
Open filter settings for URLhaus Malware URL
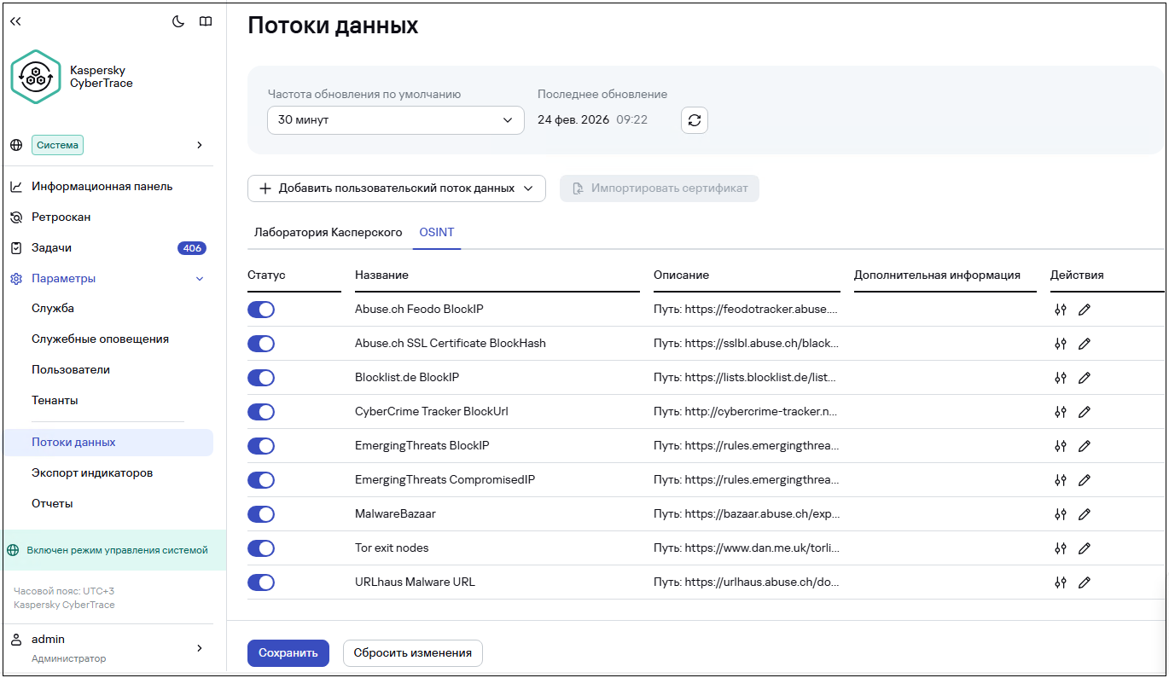click(x=1061, y=582)
